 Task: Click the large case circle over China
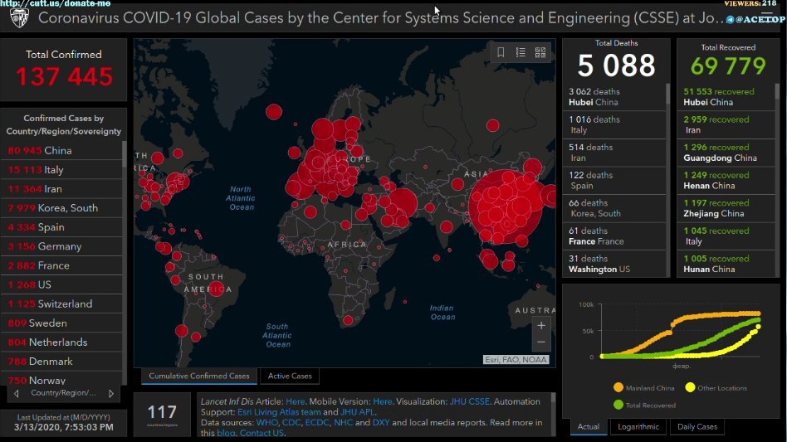point(506,206)
